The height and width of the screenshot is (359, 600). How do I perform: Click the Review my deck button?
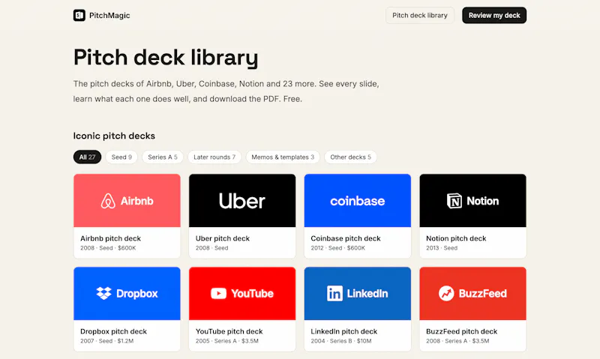pos(494,15)
